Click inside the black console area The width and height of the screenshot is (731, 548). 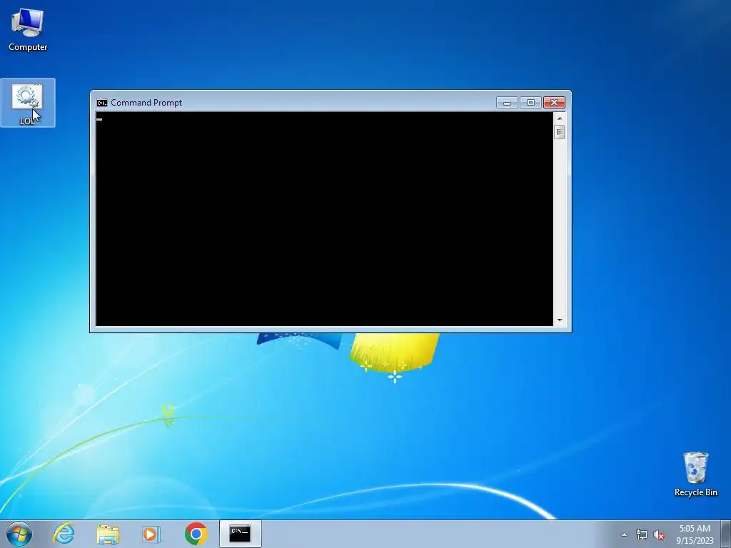(325, 219)
